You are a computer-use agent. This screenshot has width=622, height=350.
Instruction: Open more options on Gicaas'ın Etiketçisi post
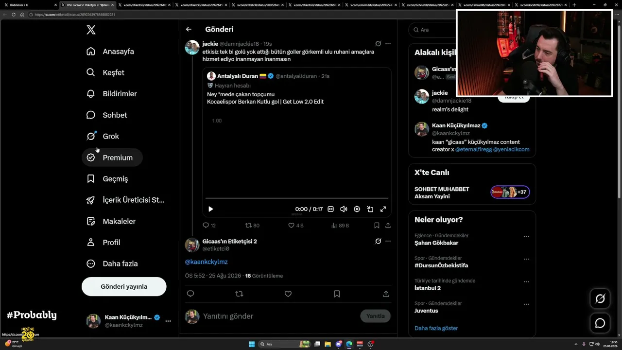point(388,241)
